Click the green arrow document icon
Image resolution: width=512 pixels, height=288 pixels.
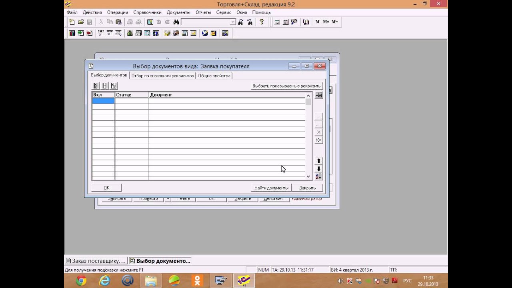(81, 33)
